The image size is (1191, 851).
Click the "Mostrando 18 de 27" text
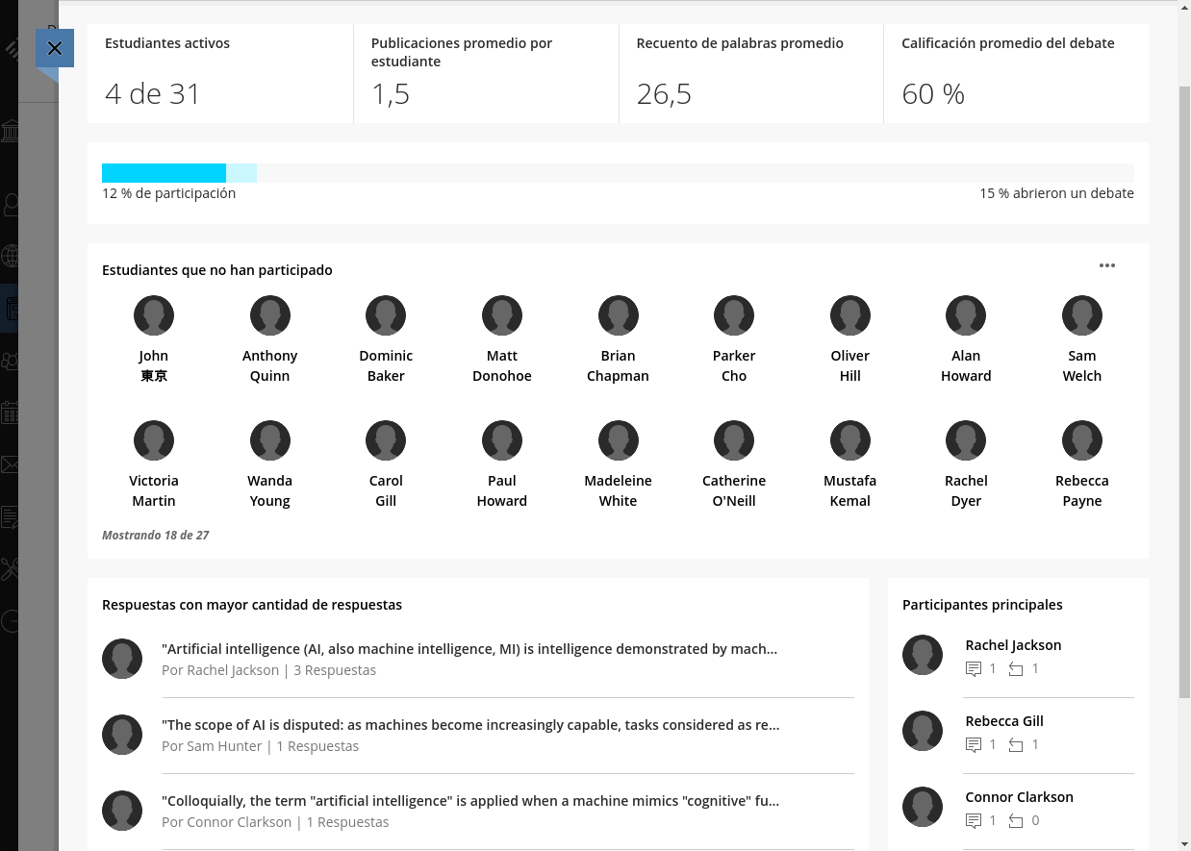click(156, 535)
